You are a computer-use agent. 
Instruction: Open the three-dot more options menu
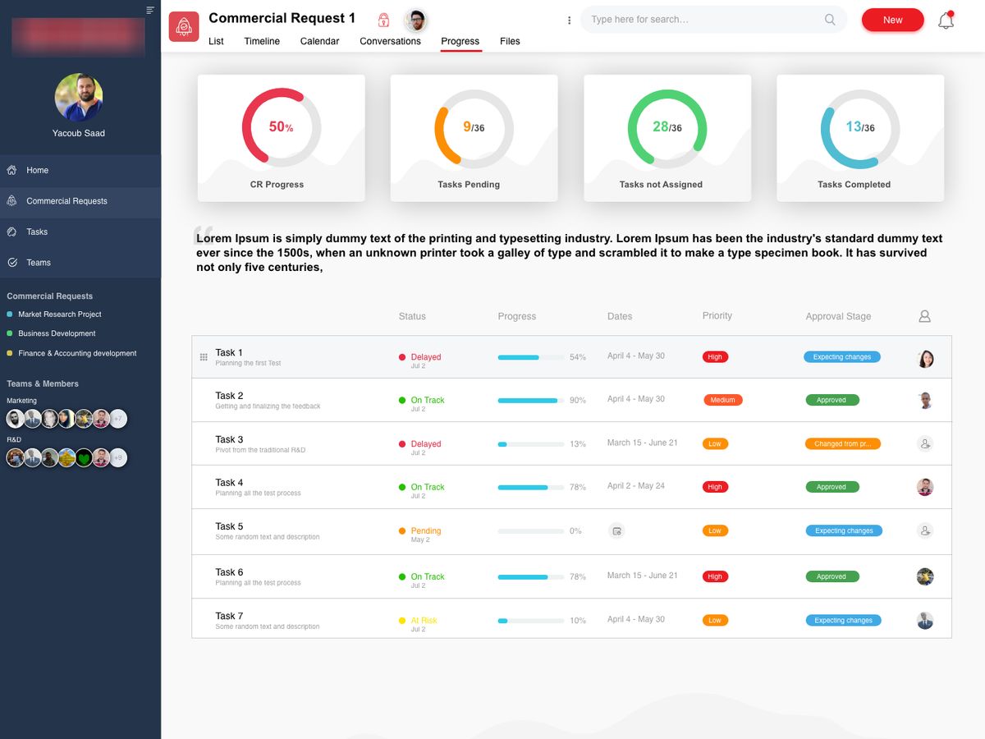point(569,21)
